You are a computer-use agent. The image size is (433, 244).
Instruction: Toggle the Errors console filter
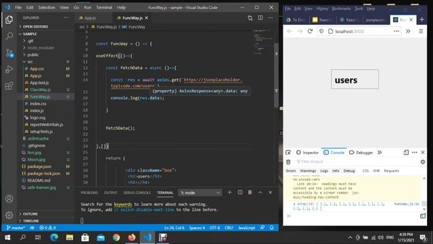coord(291,171)
